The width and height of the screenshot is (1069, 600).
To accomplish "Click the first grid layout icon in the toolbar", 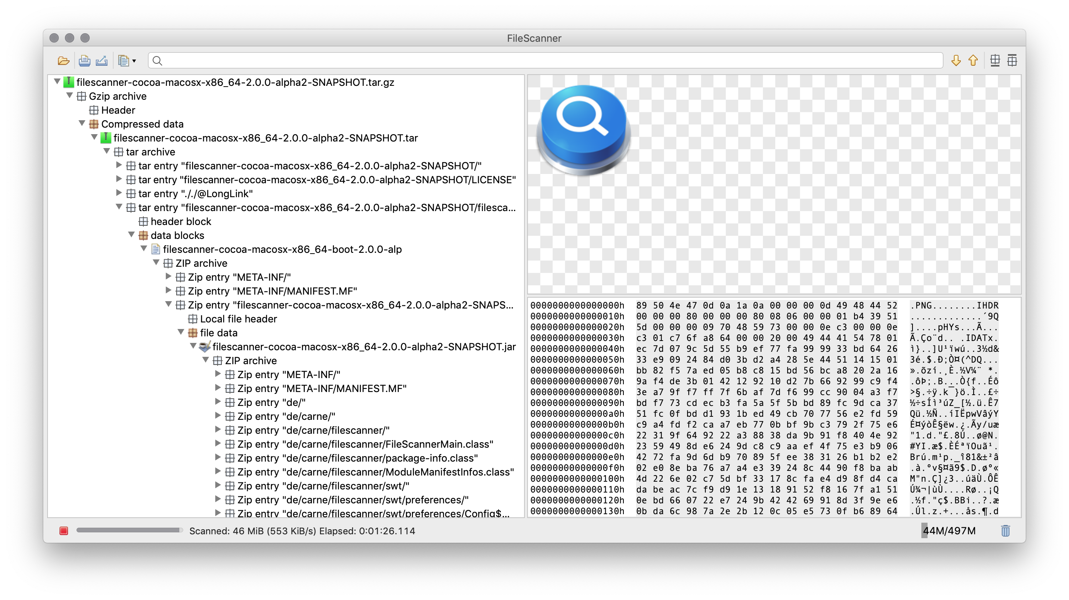I will click(x=995, y=61).
